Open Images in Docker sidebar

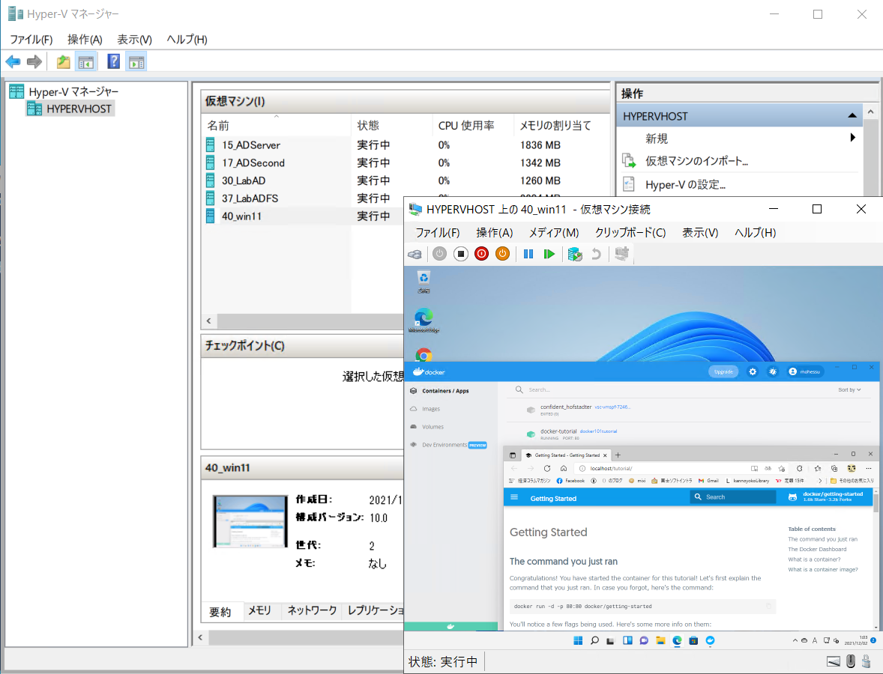431,409
